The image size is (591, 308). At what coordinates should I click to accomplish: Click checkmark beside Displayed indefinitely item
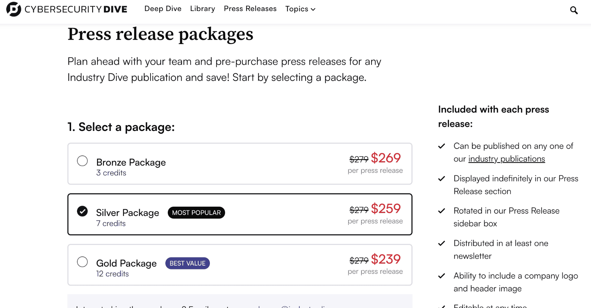click(442, 178)
